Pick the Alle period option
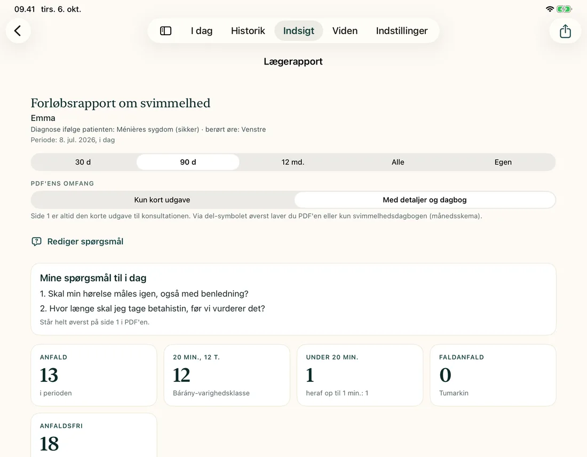587x457 pixels. pyautogui.click(x=398, y=162)
